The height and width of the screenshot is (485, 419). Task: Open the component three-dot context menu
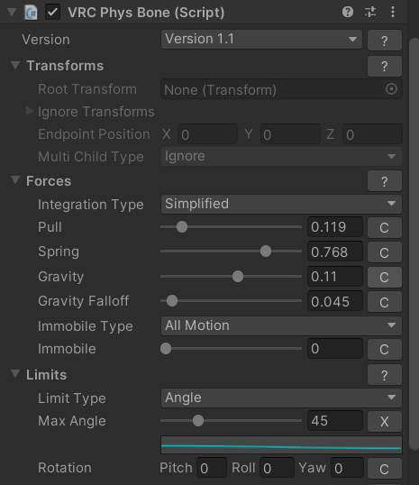click(393, 12)
